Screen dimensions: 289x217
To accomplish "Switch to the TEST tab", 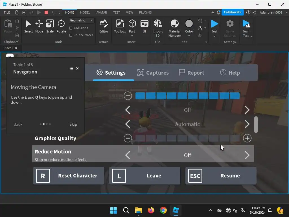I will point(117,12).
